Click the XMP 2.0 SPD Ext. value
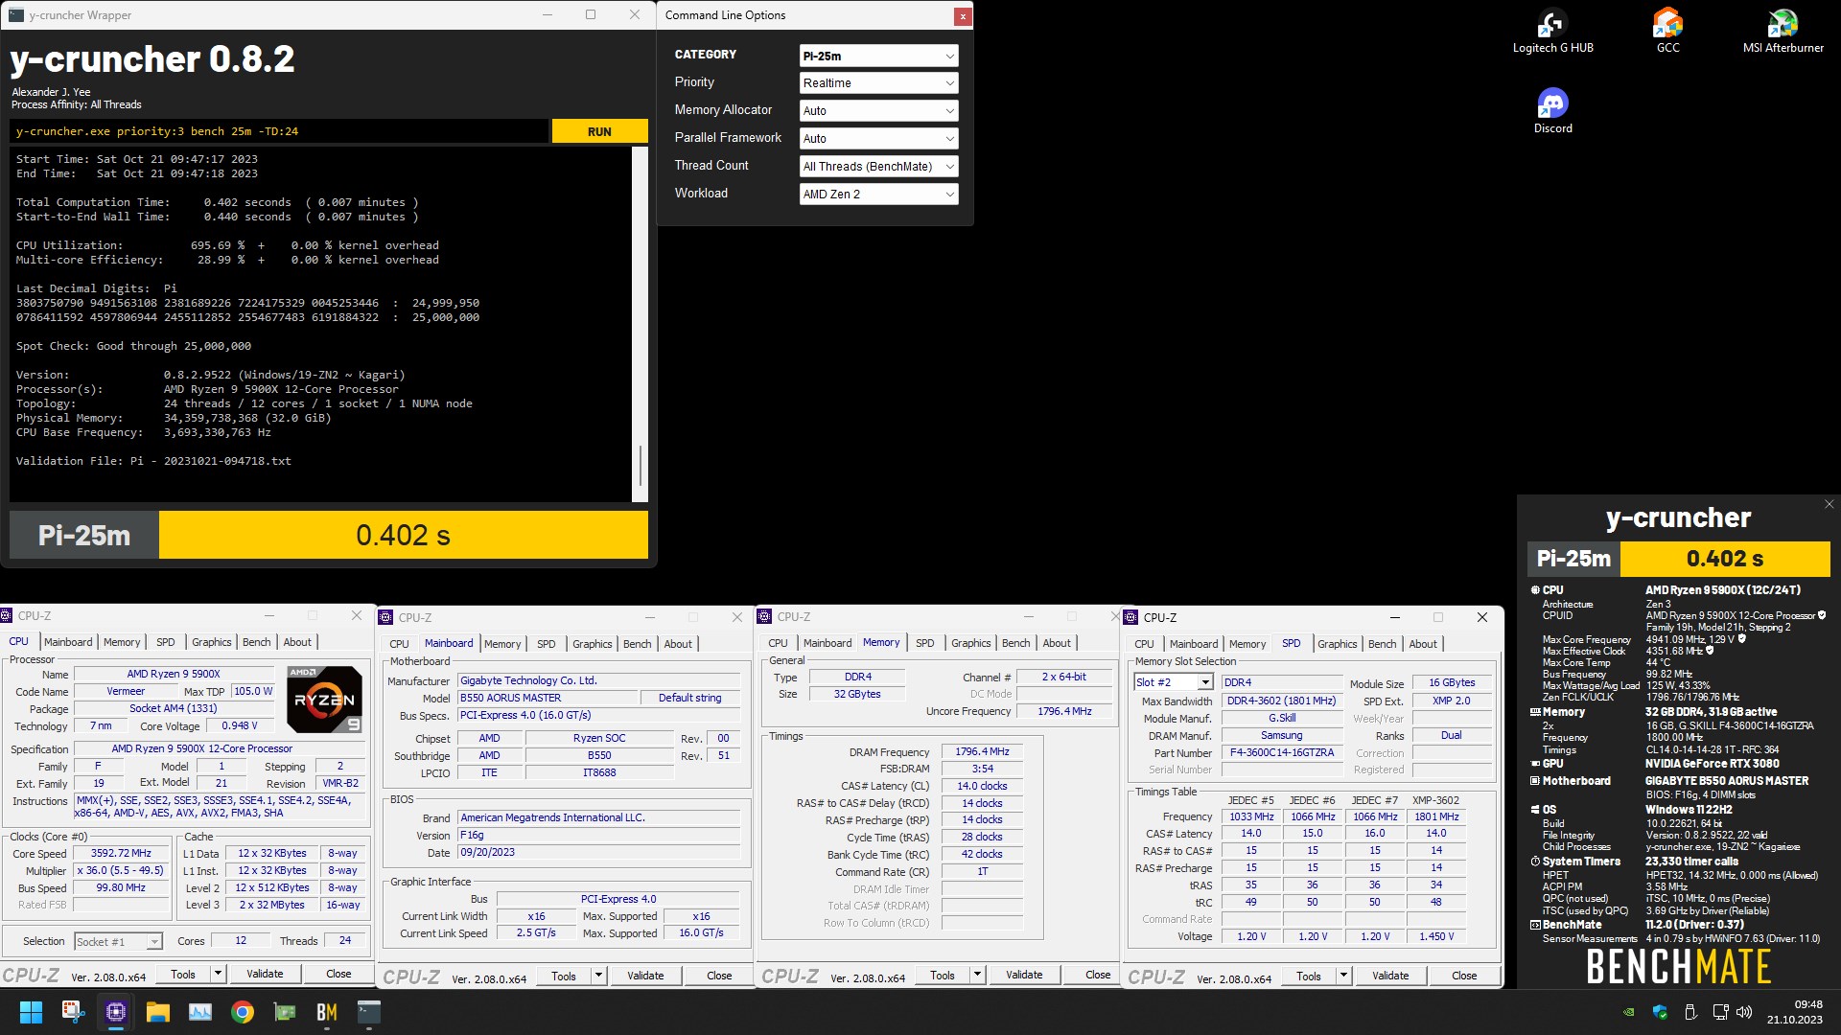Screen dimensions: 1841x1035 tap(1451, 701)
